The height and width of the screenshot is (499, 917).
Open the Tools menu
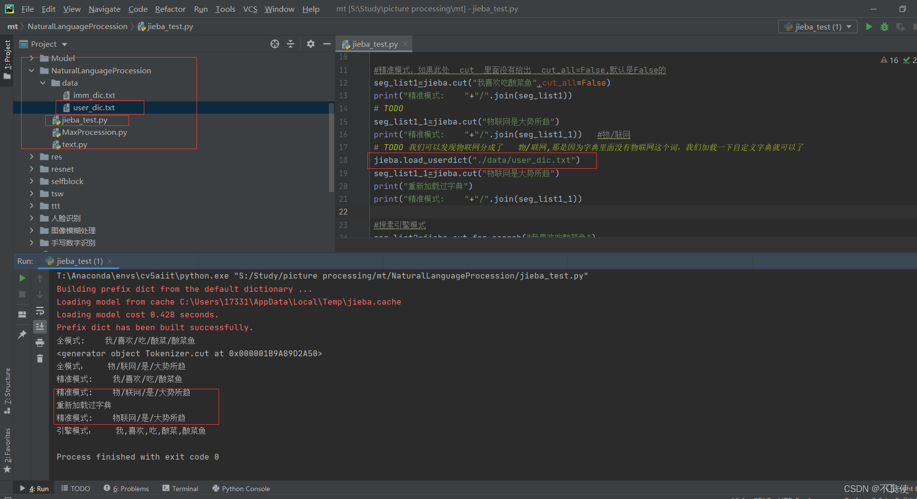pos(225,9)
